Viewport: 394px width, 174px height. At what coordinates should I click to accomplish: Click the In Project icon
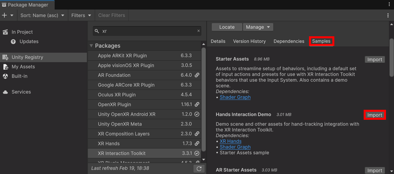click(x=5, y=32)
